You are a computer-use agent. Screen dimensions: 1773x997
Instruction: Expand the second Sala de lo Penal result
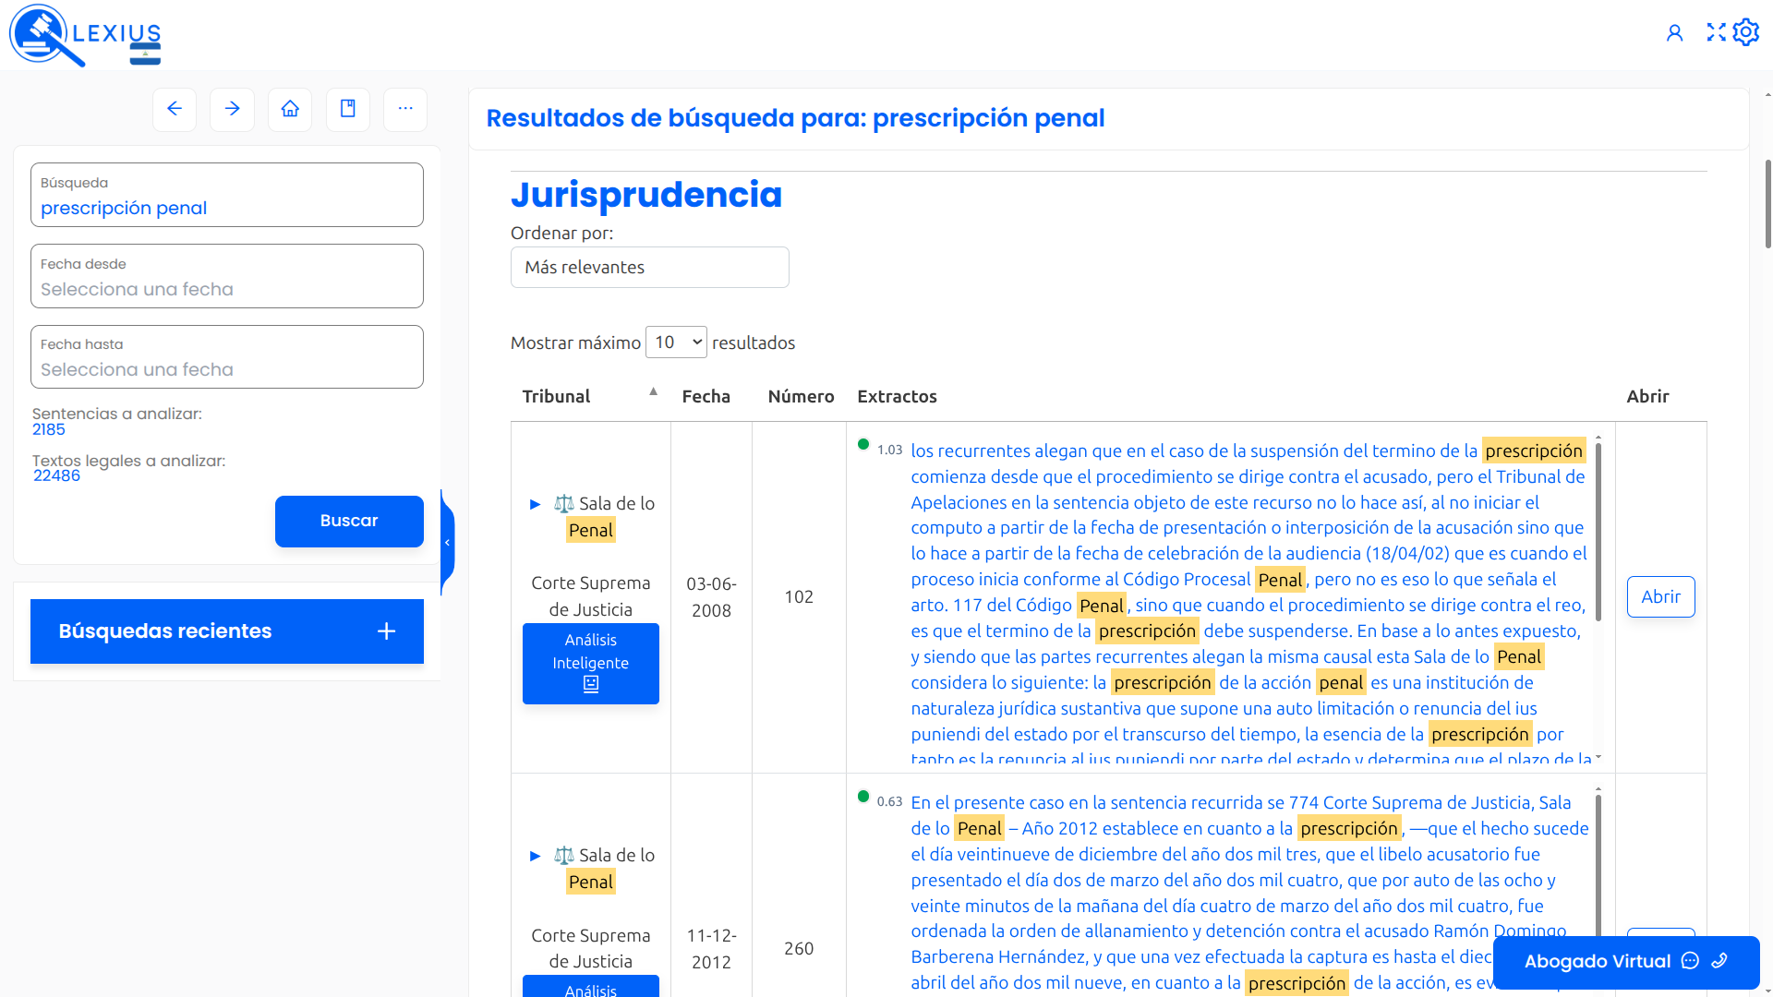[535, 856]
